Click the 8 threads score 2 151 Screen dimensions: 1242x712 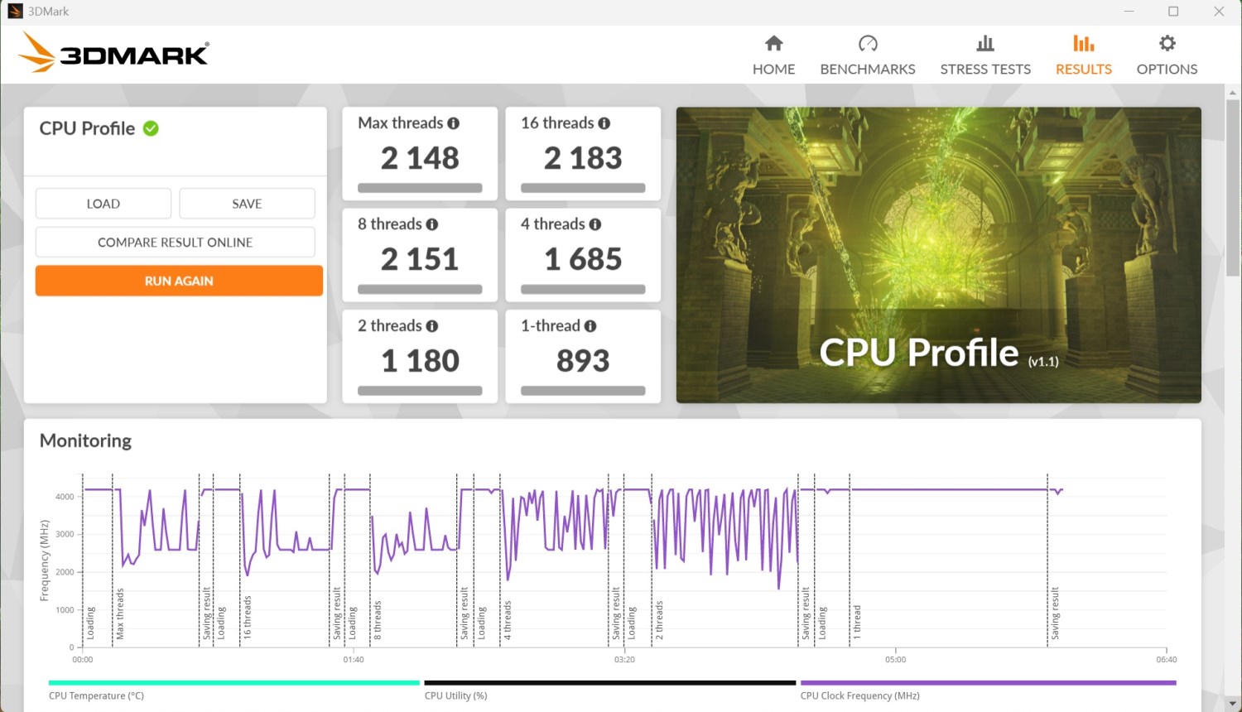pyautogui.click(x=420, y=260)
